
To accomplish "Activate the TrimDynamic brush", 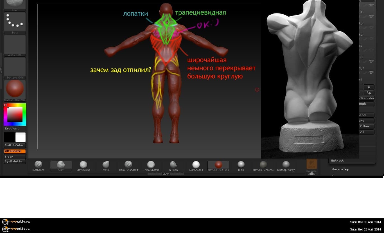I will point(151,166).
